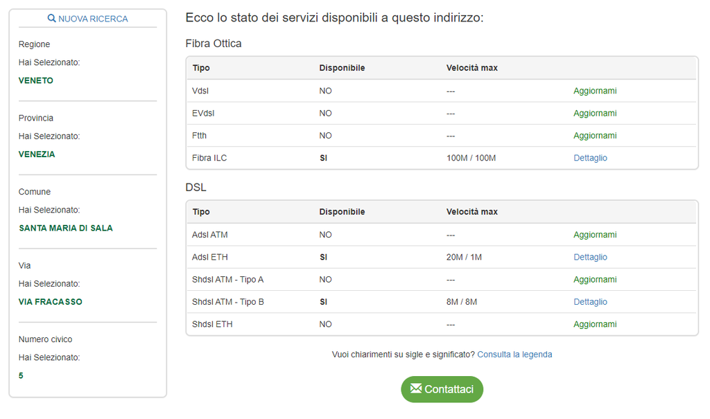Viewport: 710px width, 419px height.
Task: Click the selected province VENEZIA
Action: (37, 154)
